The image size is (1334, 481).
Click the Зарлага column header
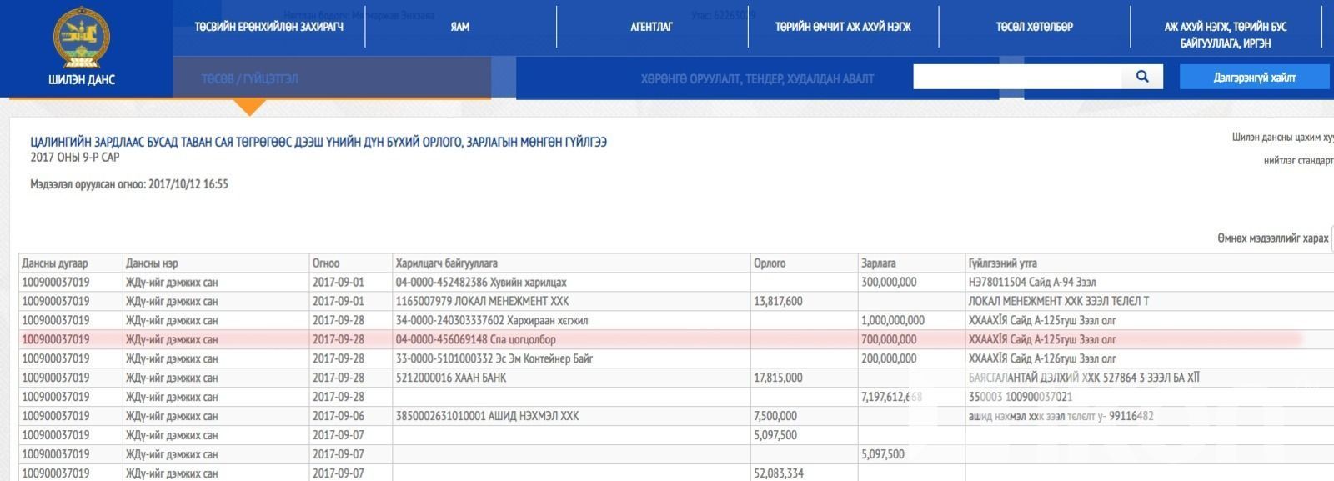click(878, 263)
